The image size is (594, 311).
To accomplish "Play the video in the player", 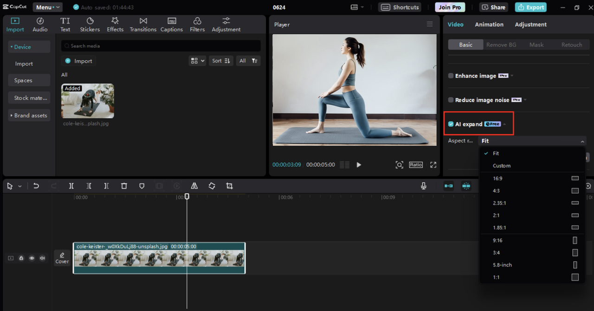I will point(359,165).
